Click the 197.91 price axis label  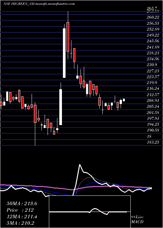pyautogui.click(x=154, y=118)
